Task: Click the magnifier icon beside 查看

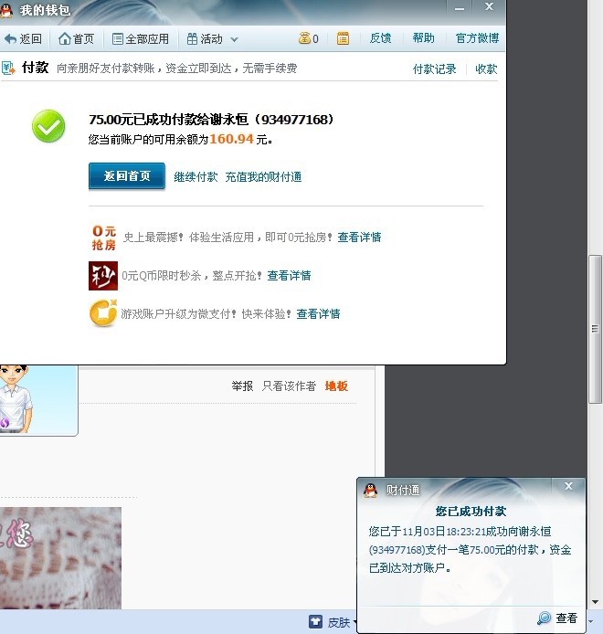Action: pyautogui.click(x=544, y=618)
